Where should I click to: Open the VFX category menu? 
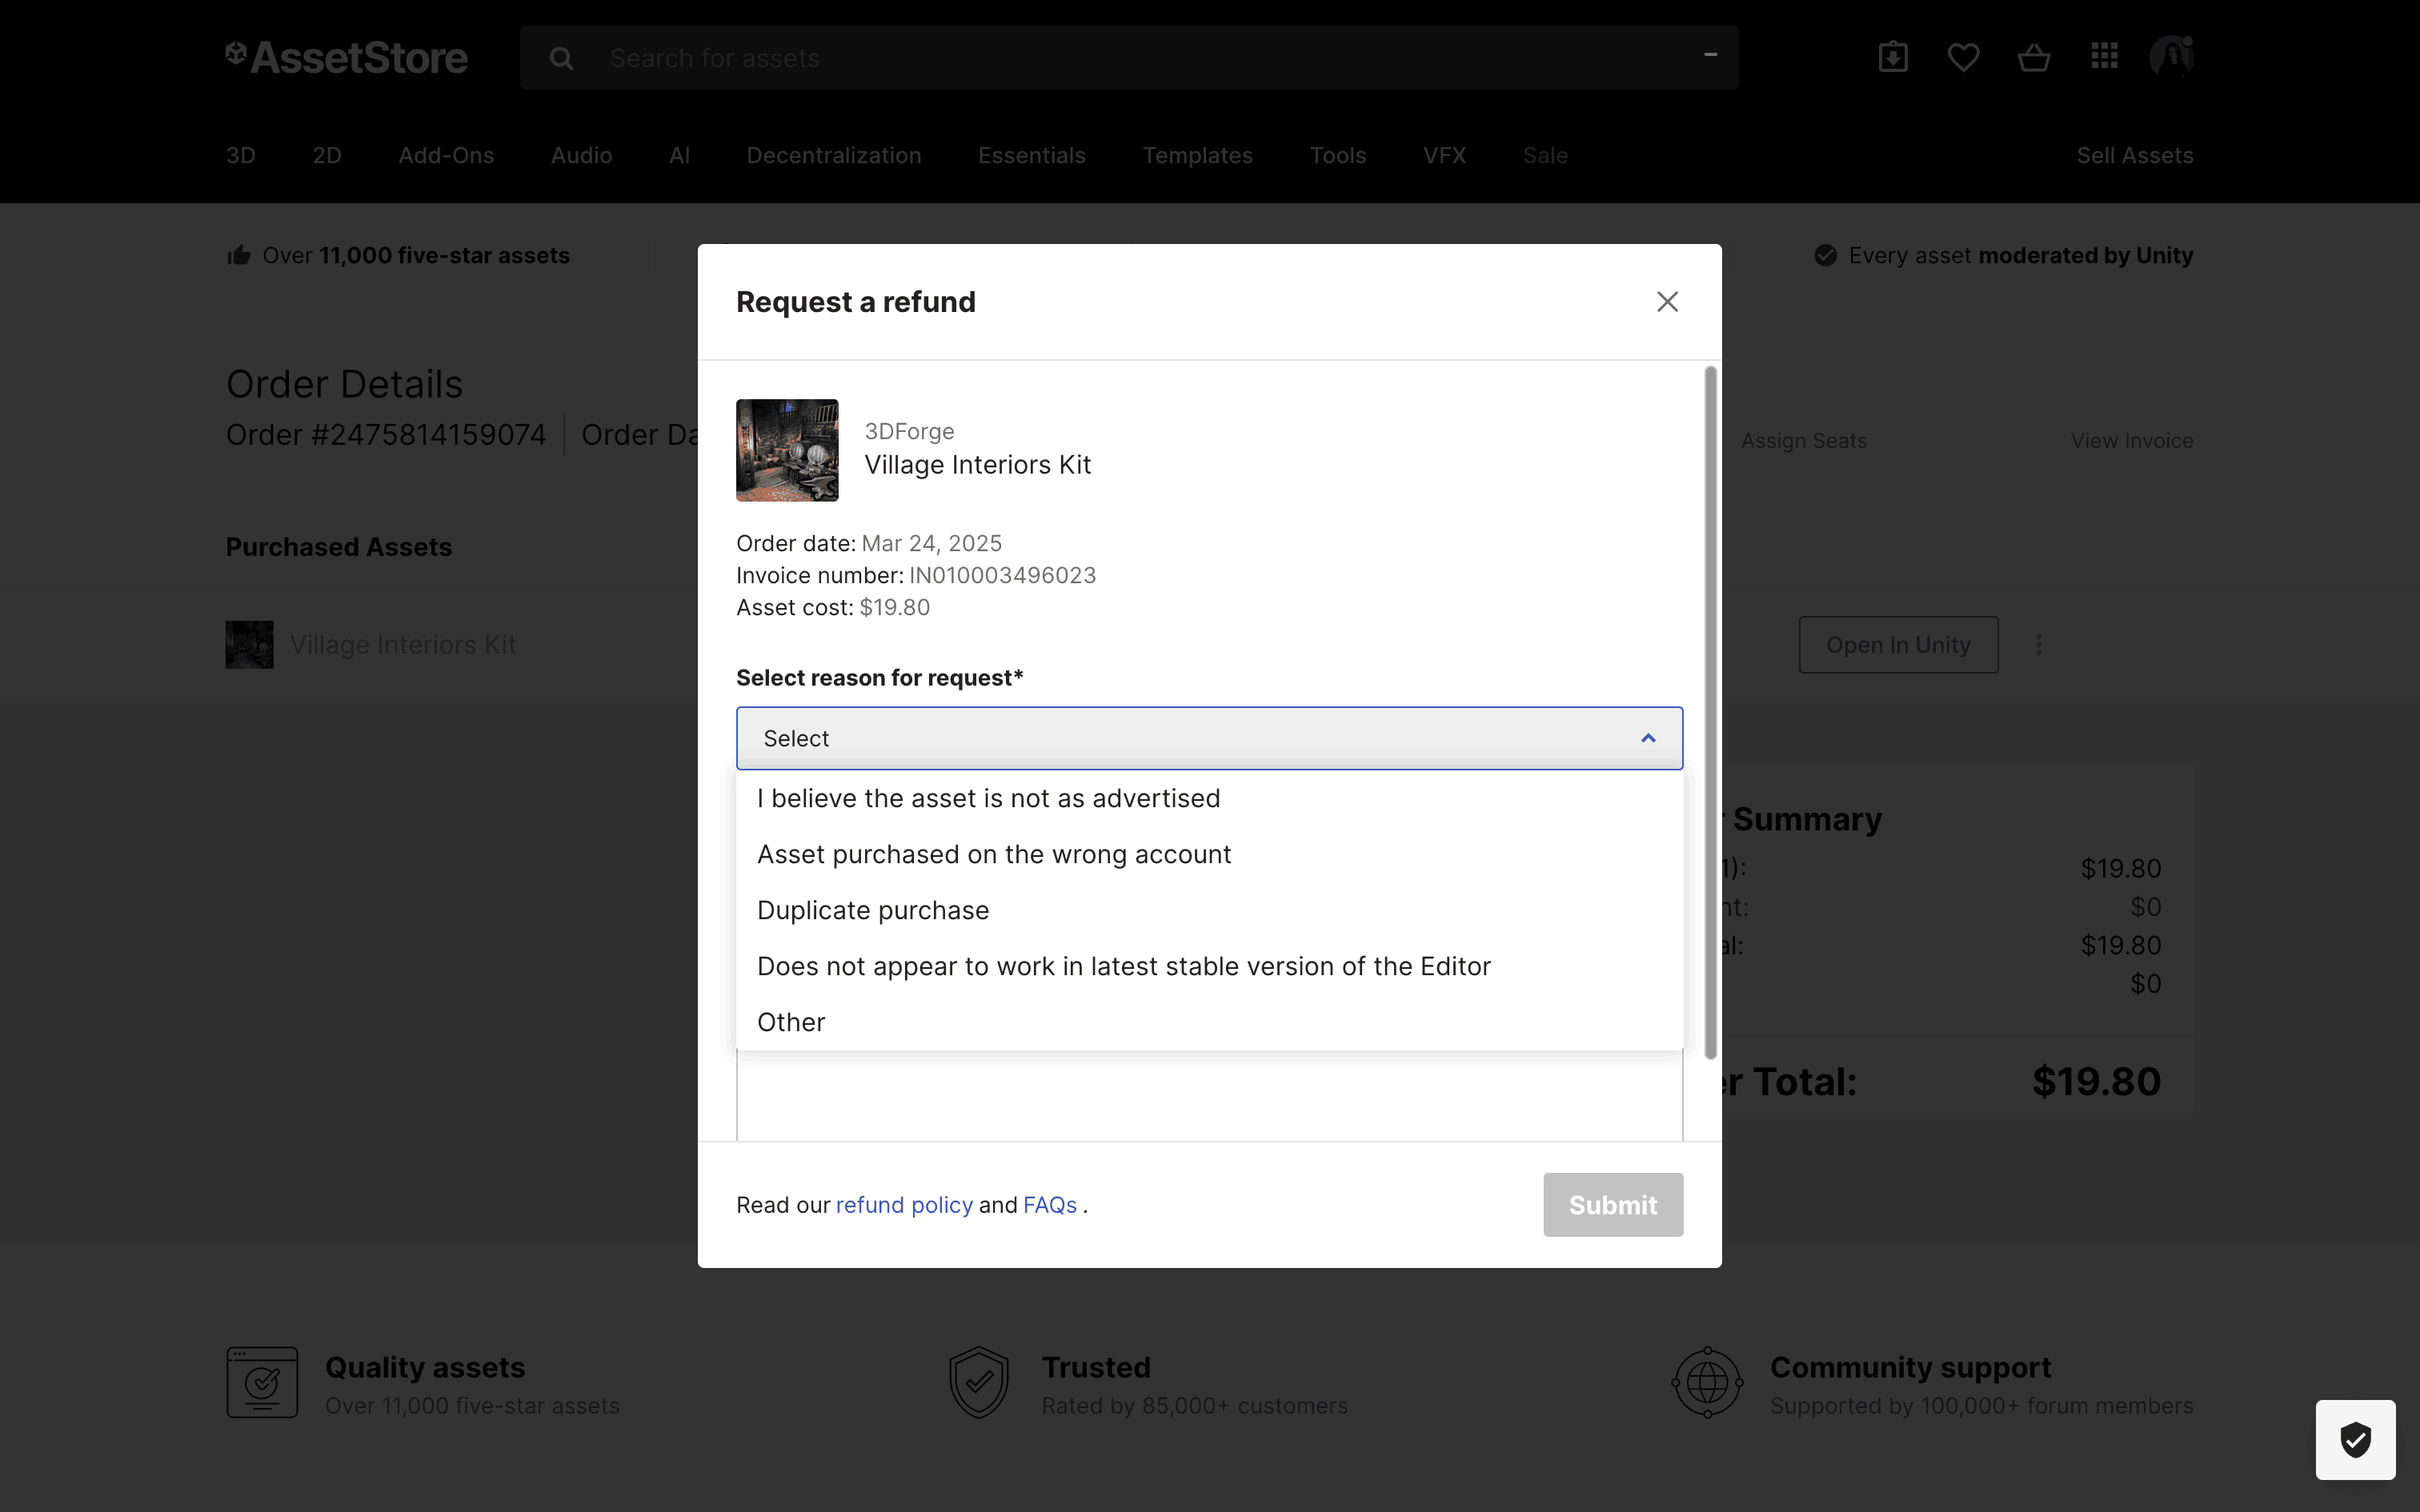coord(1444,155)
